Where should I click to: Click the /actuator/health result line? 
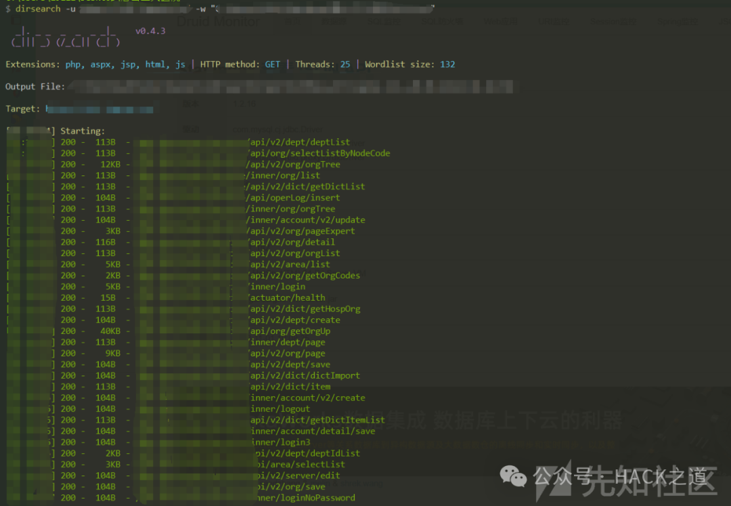(286, 297)
